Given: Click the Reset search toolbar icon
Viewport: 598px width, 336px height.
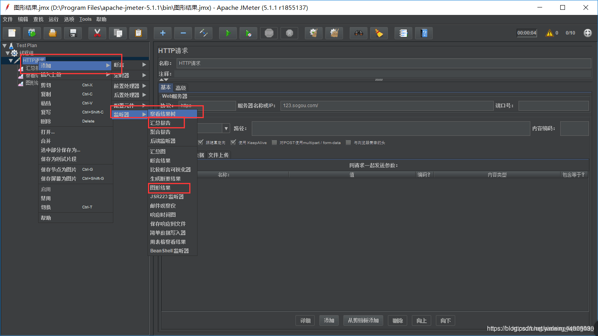Looking at the screenshot, I should tap(379, 33).
